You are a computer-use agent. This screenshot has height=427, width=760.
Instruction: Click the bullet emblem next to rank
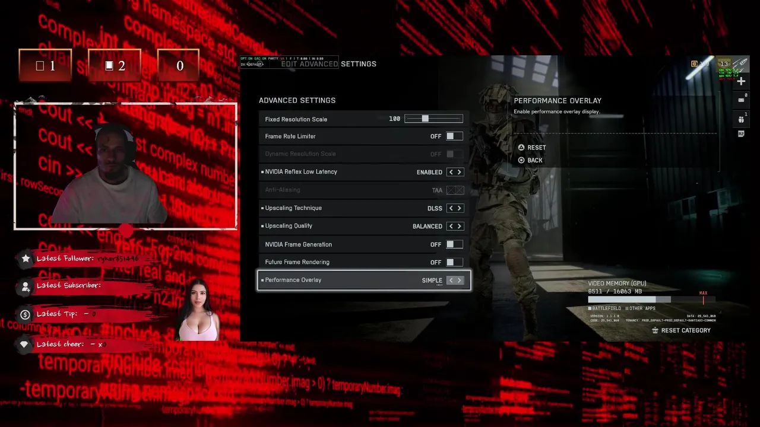pyautogui.click(x=740, y=63)
